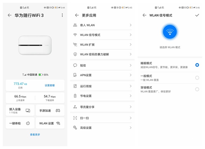The width and height of the screenshot is (205, 149).
Task: Expand WLAN 信号模式 chevron
Action: coord(130,35)
